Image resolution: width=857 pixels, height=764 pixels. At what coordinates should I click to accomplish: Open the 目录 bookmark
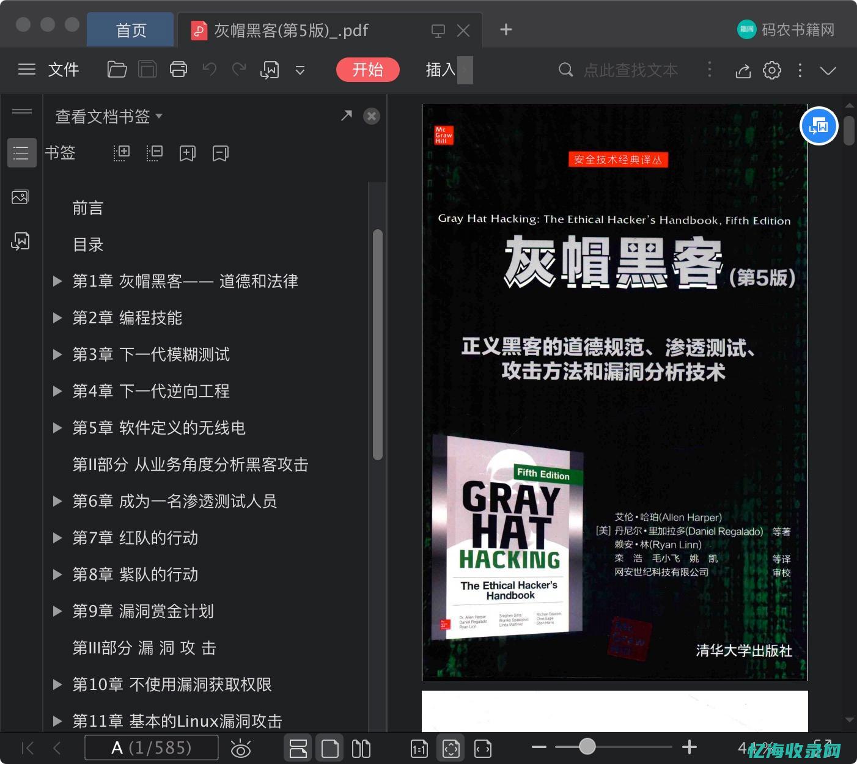(88, 244)
